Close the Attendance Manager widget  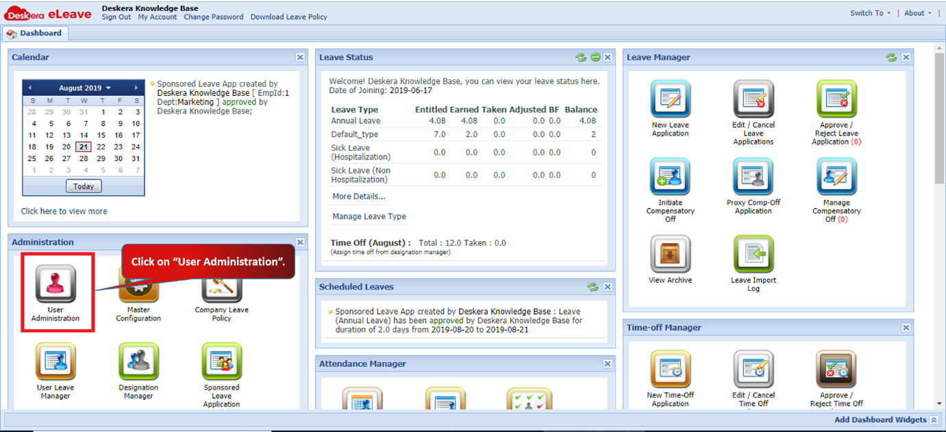(x=608, y=364)
